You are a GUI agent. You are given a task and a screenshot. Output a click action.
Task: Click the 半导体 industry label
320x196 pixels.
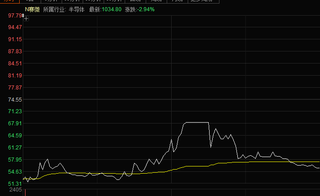(76, 9)
